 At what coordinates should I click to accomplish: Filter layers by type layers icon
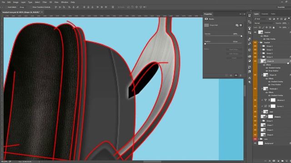pyautogui.click(x=278, y=19)
